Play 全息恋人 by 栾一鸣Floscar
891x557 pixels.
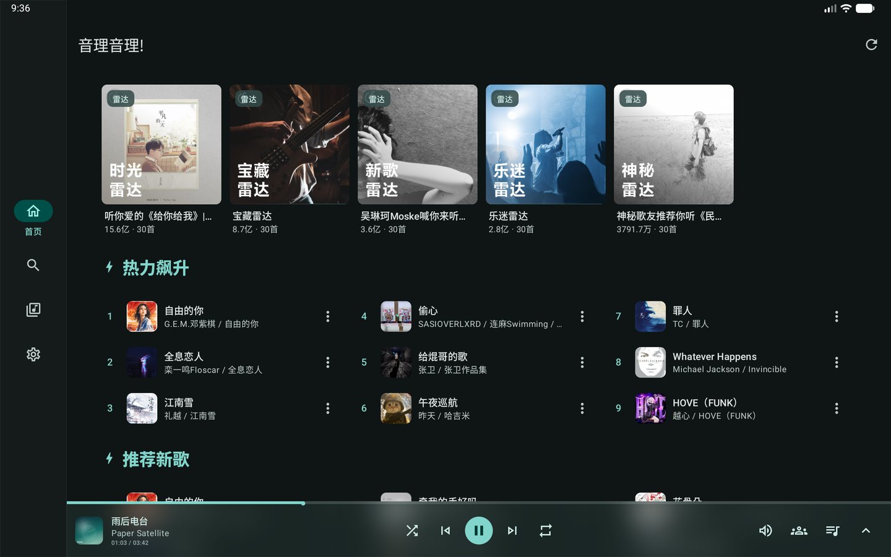(x=223, y=362)
